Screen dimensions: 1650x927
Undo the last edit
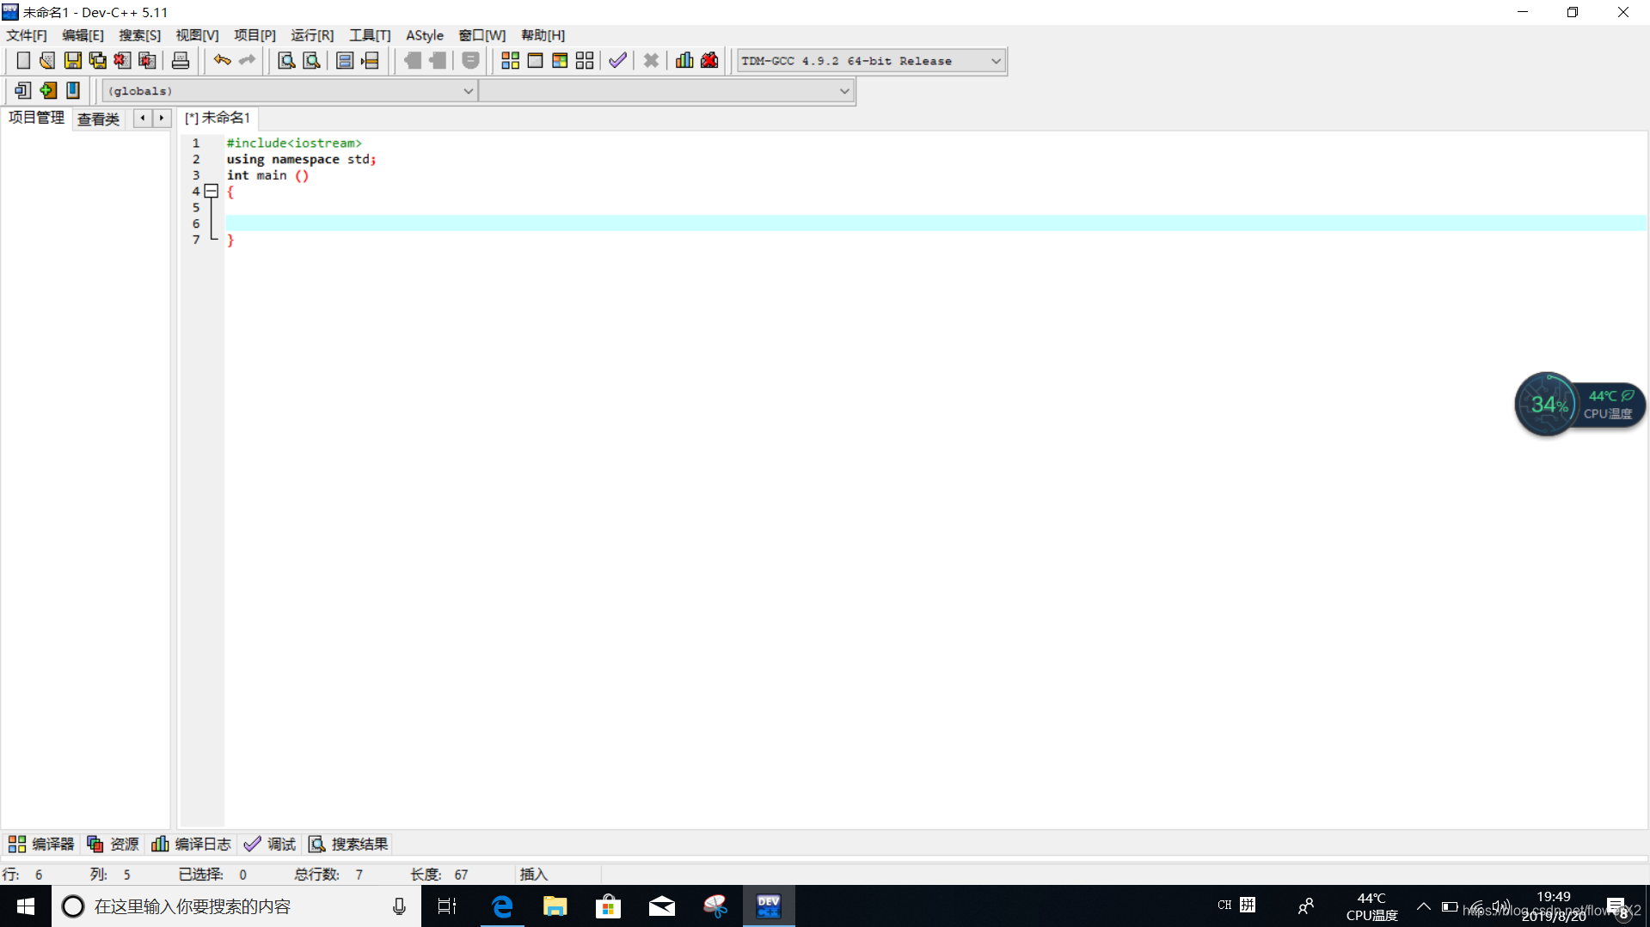pos(222,60)
